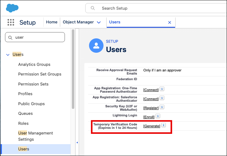Open the App Launcher dots icon

coord(11,22)
